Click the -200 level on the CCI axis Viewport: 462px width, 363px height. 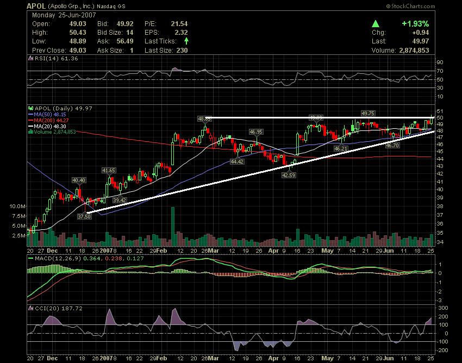coord(442,351)
